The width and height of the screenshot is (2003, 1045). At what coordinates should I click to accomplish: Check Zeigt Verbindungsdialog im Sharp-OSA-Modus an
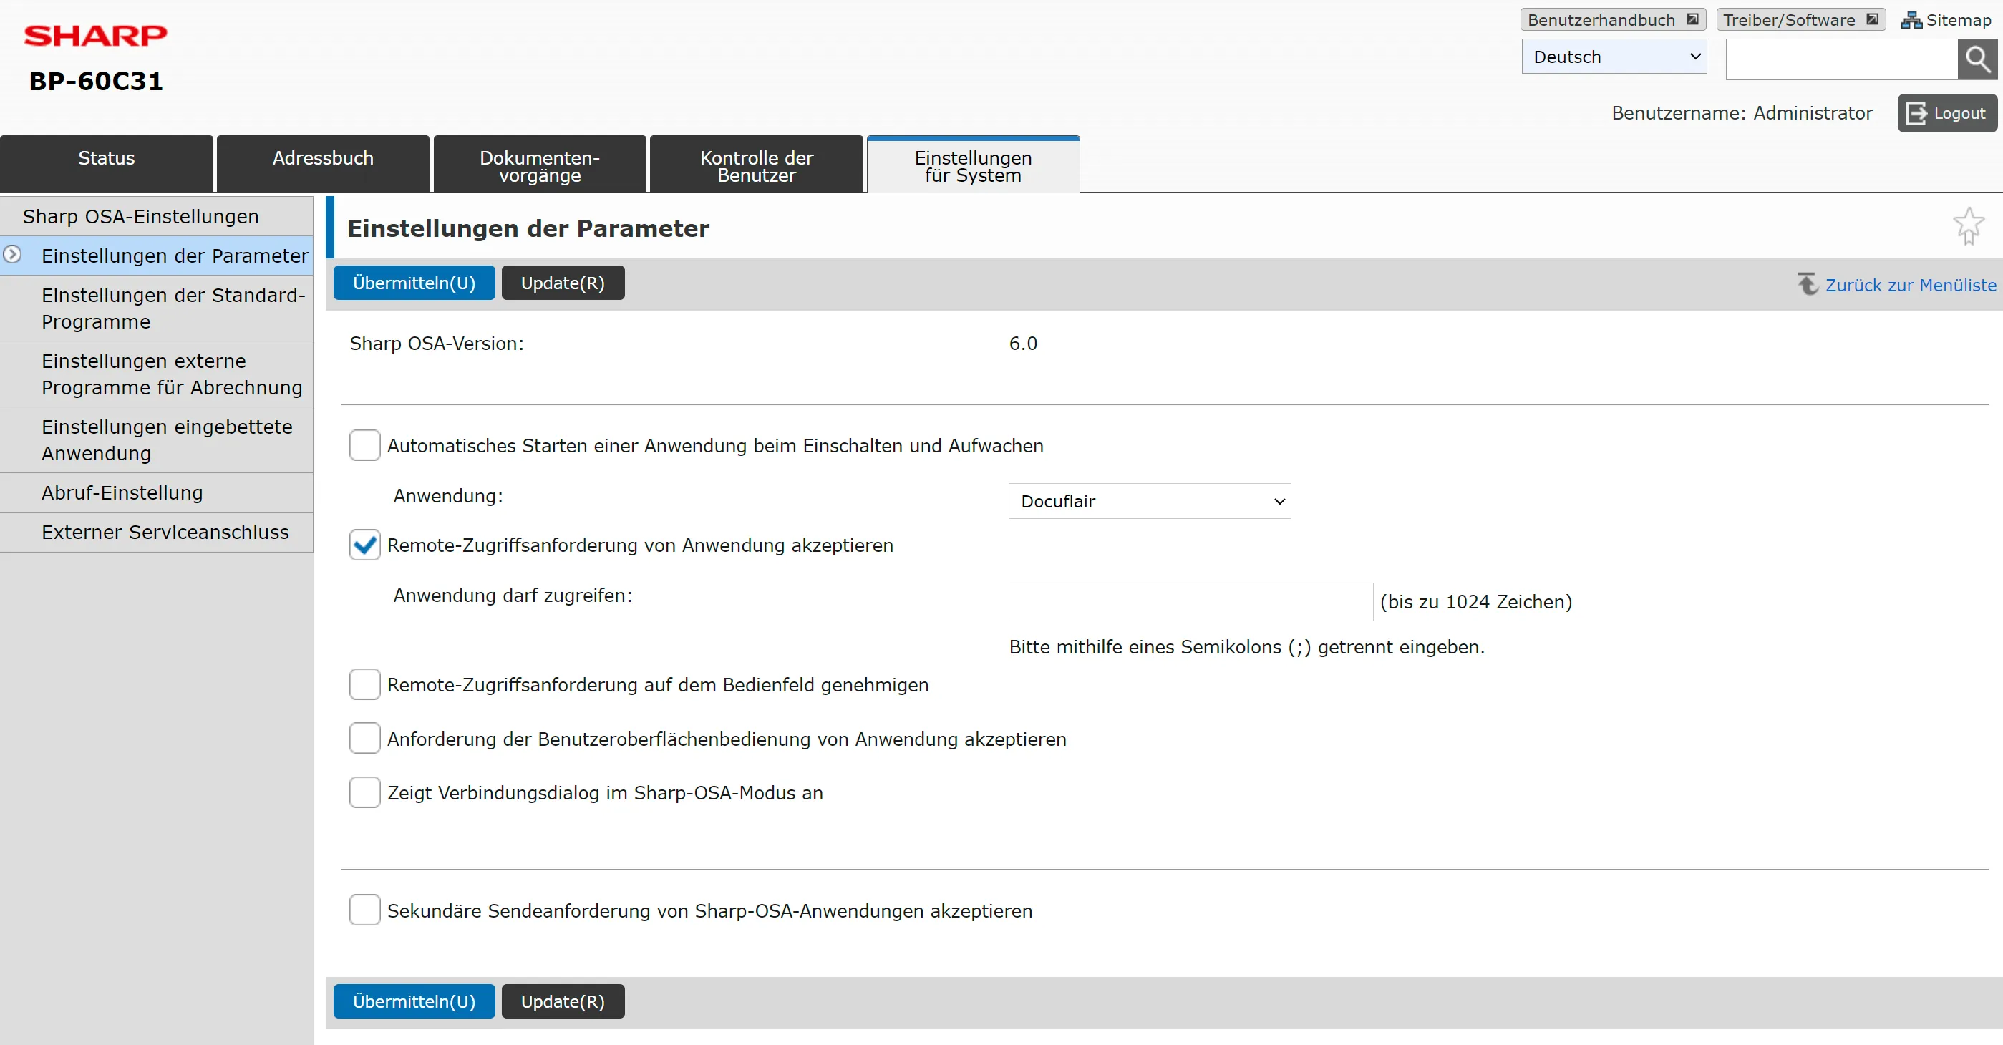click(364, 792)
